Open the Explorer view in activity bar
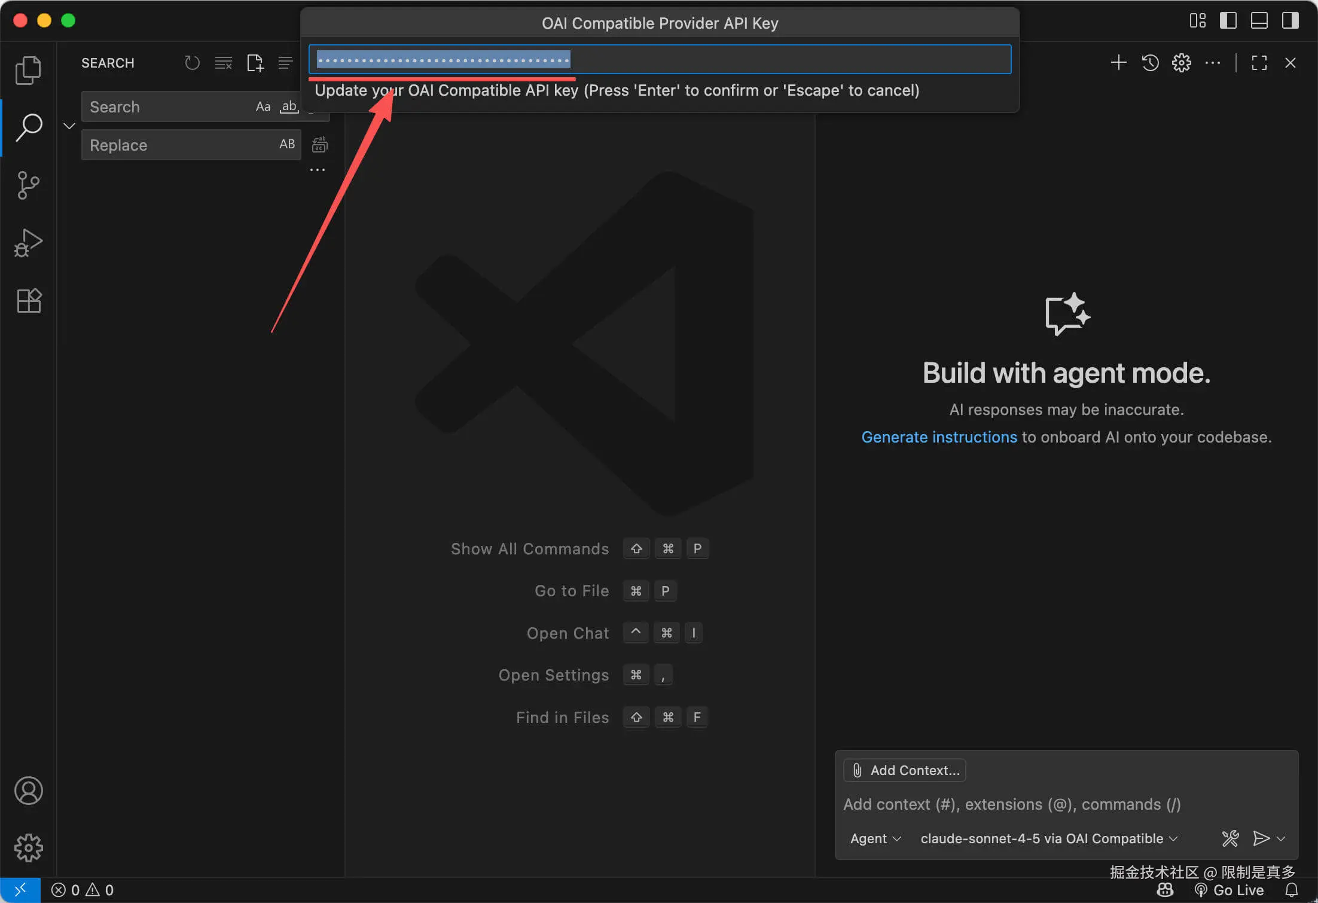 [28, 71]
